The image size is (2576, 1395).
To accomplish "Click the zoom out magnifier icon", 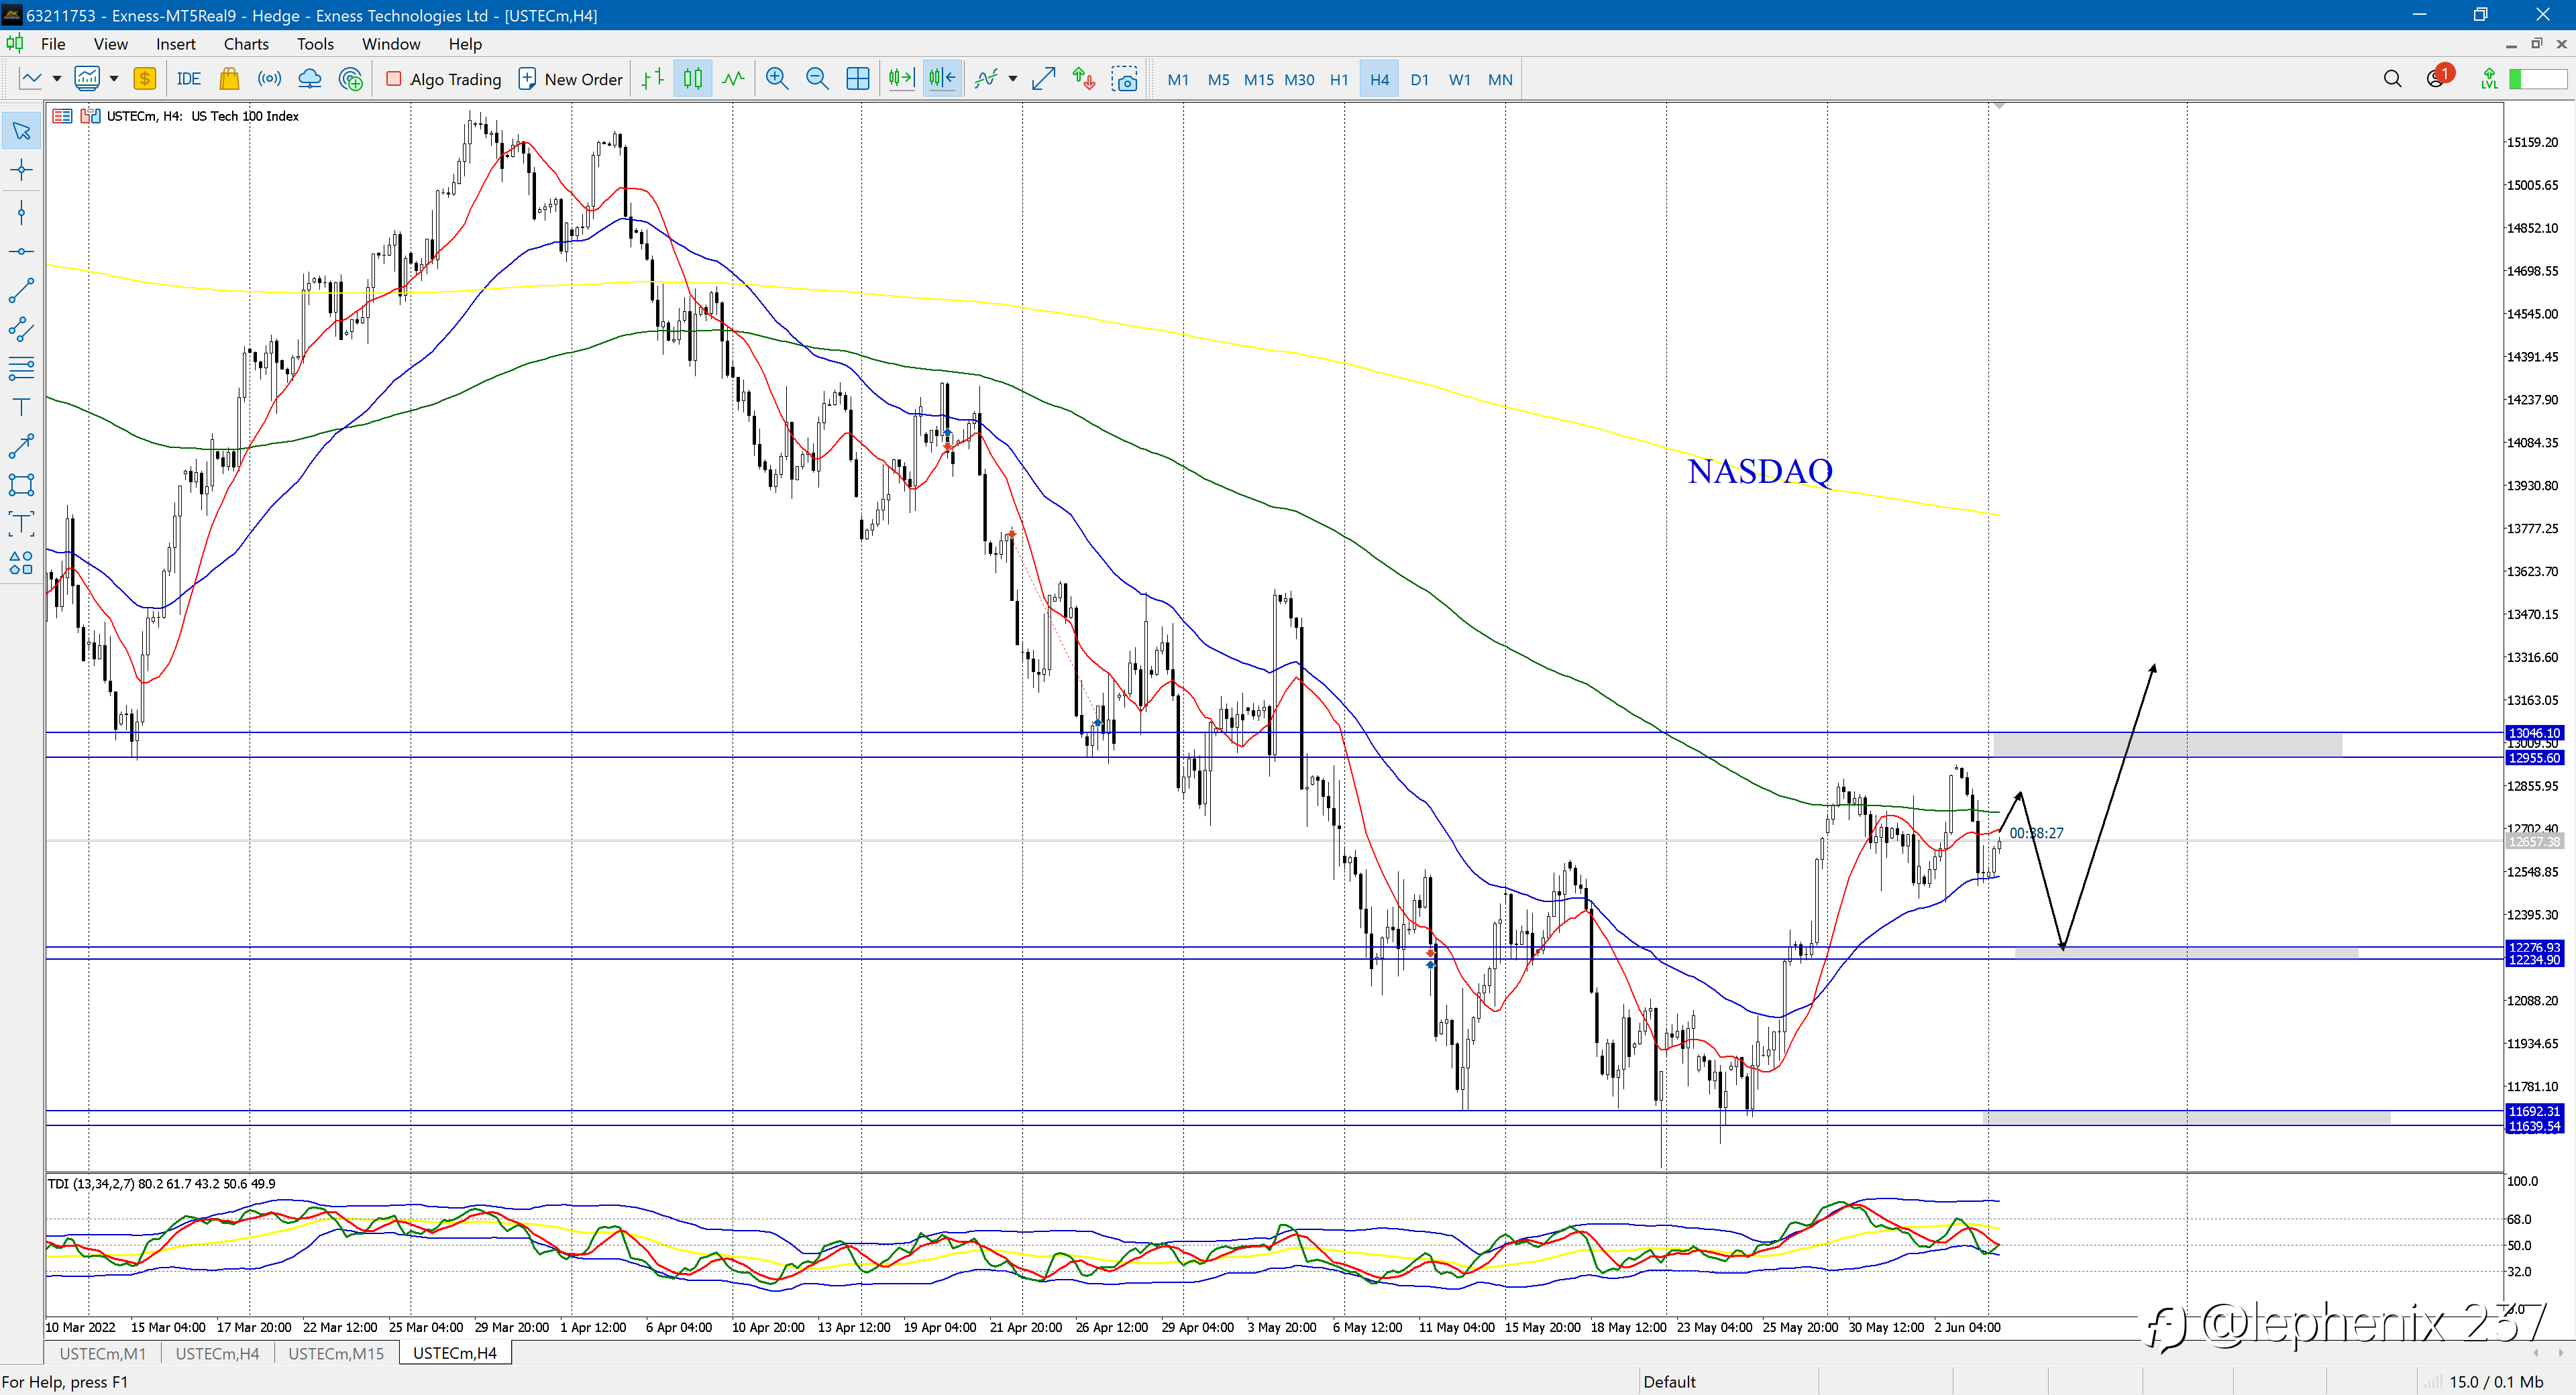I will 817,79.
